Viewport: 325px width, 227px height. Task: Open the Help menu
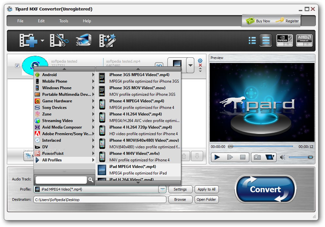(87, 21)
